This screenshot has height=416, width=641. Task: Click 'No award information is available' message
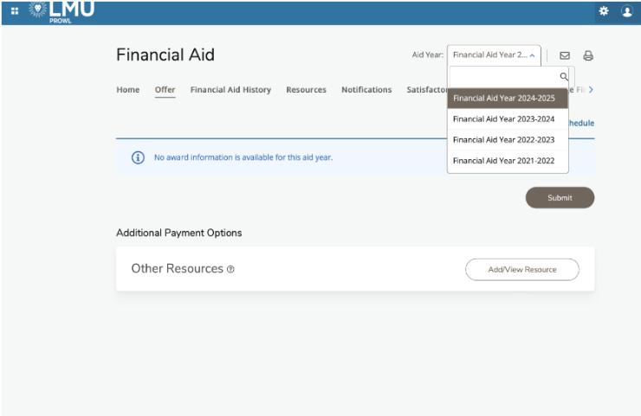243,157
